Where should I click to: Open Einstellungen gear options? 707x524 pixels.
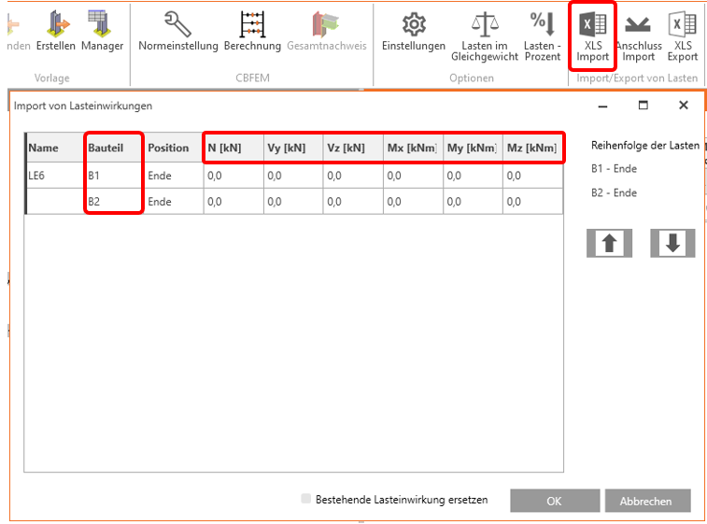414,31
